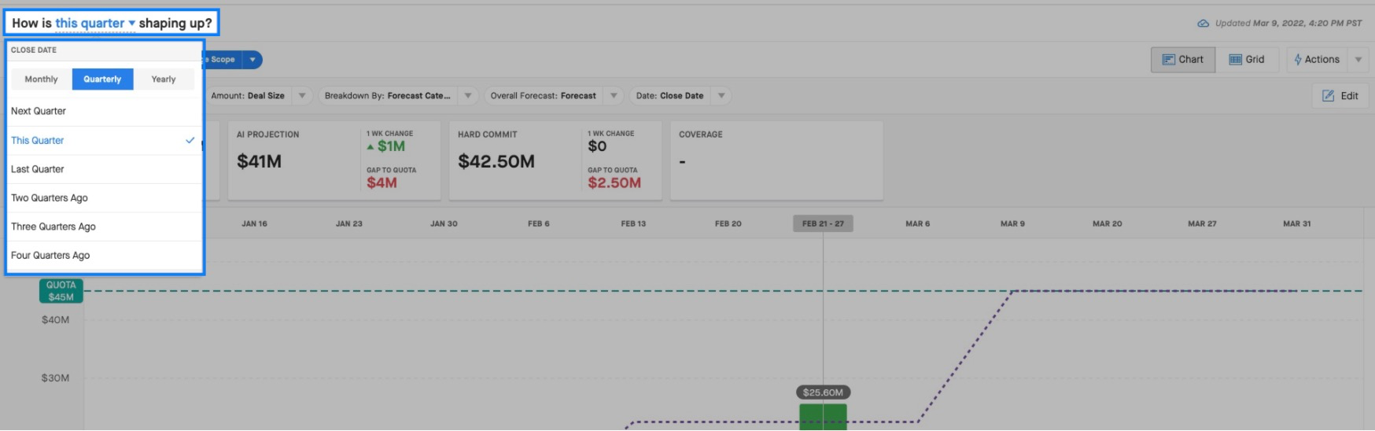Select the JAN 30 timeline date
The image size is (1375, 431).
(x=444, y=224)
